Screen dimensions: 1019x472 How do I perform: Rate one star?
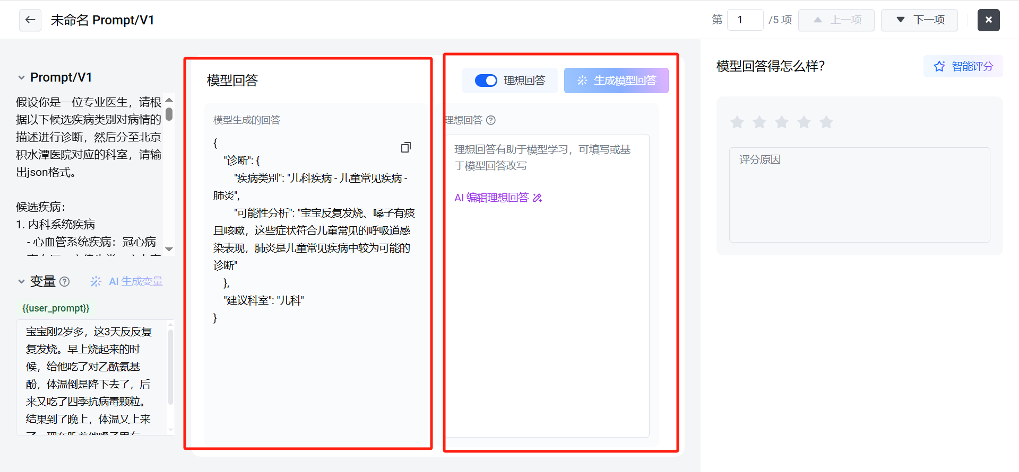tap(737, 122)
